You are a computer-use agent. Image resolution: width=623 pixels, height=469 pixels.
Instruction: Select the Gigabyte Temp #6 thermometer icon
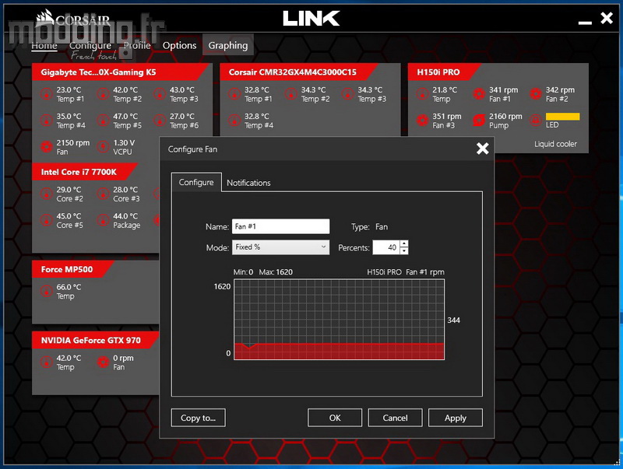(160, 121)
